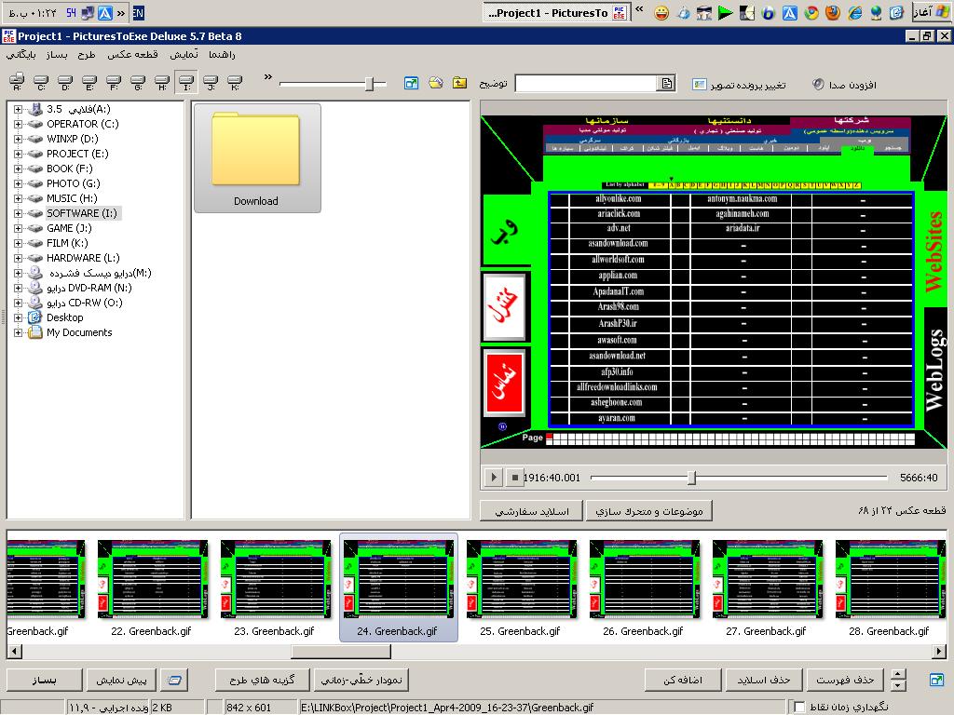Click the add sound (افزودن صدا) button
Screen dimensions: 954x715
point(844,85)
